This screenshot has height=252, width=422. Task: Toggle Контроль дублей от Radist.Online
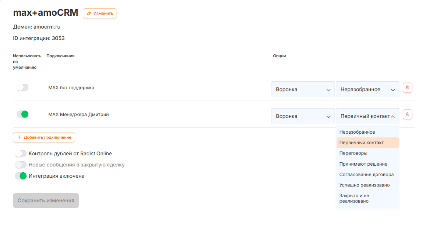point(20,154)
